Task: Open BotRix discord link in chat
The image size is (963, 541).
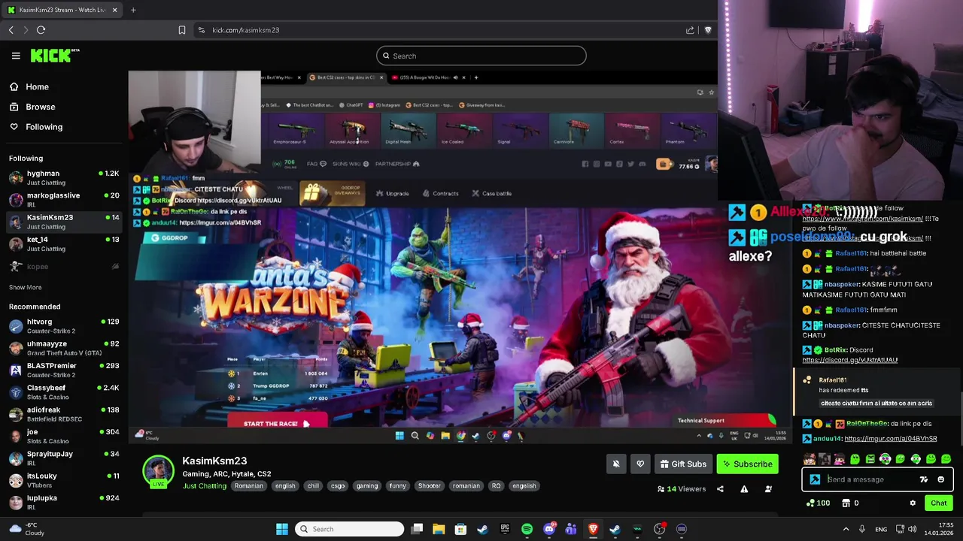Action: 849,360
